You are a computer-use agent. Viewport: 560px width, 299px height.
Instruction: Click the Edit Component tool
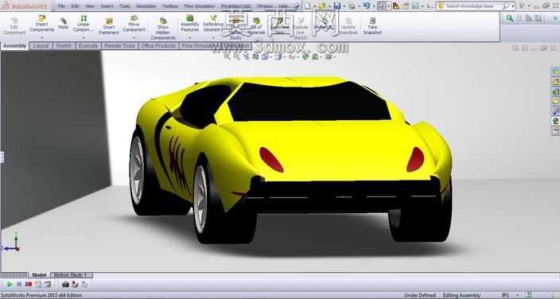(14, 26)
